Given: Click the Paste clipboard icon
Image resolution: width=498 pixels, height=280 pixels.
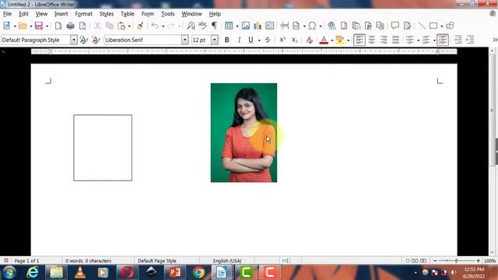Looking at the screenshot, I should point(121,26).
